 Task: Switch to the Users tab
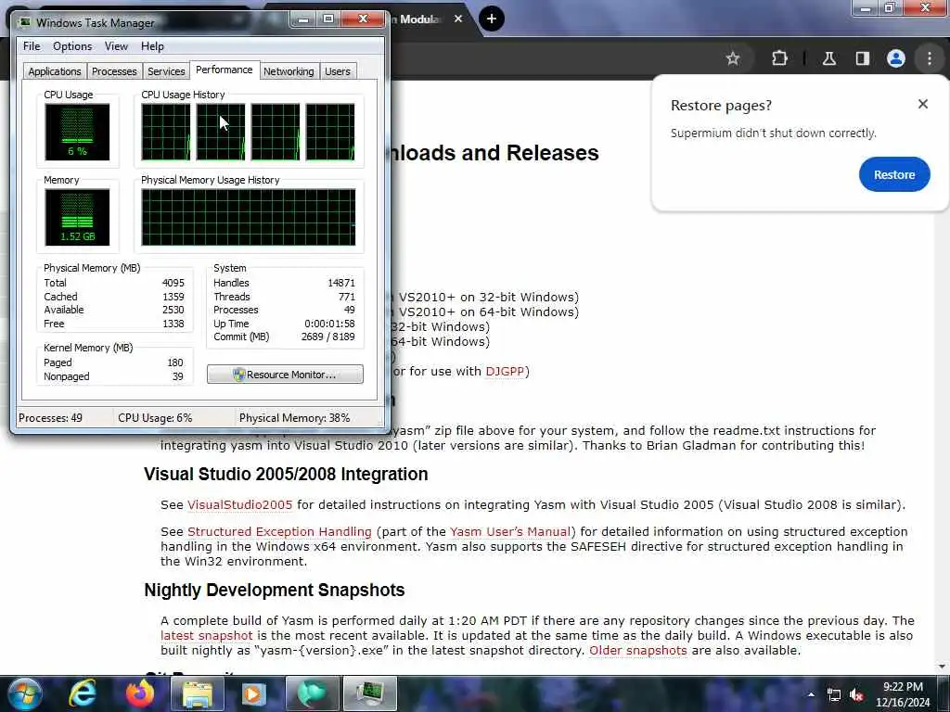338,71
